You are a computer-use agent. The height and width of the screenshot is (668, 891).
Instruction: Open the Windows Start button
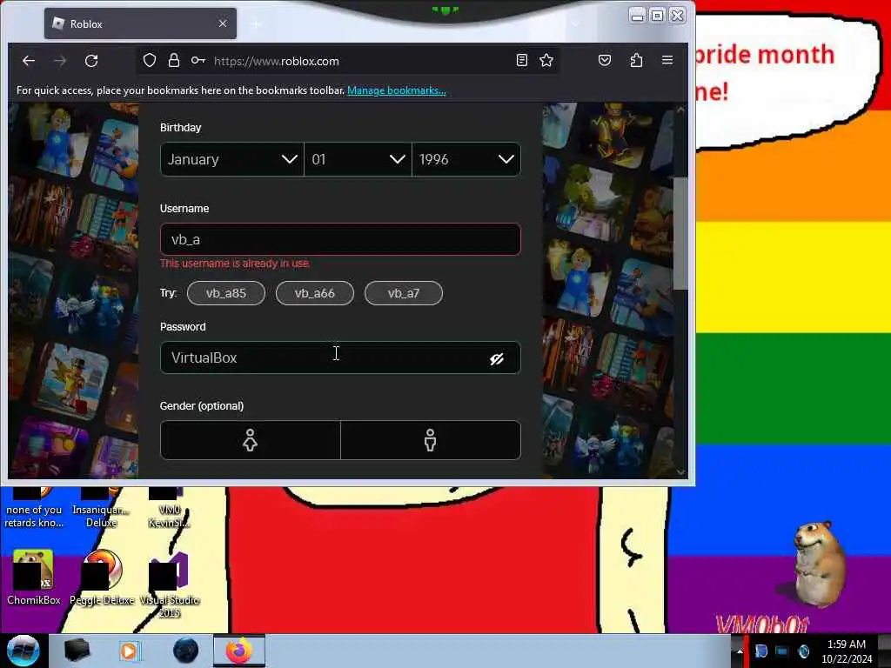[23, 651]
